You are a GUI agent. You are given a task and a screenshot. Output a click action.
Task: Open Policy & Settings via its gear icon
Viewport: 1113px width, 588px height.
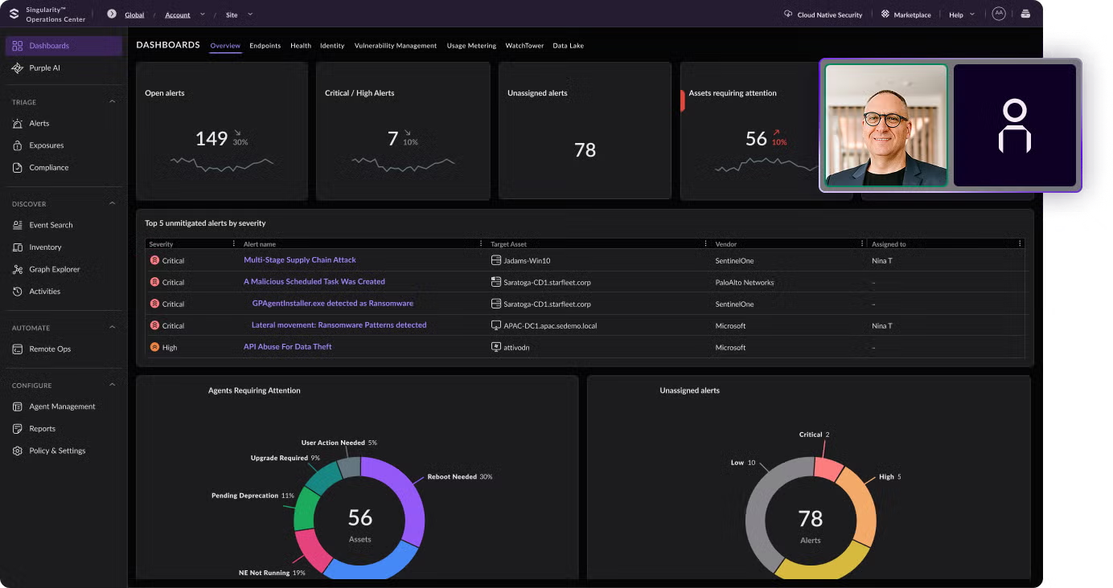click(x=18, y=451)
